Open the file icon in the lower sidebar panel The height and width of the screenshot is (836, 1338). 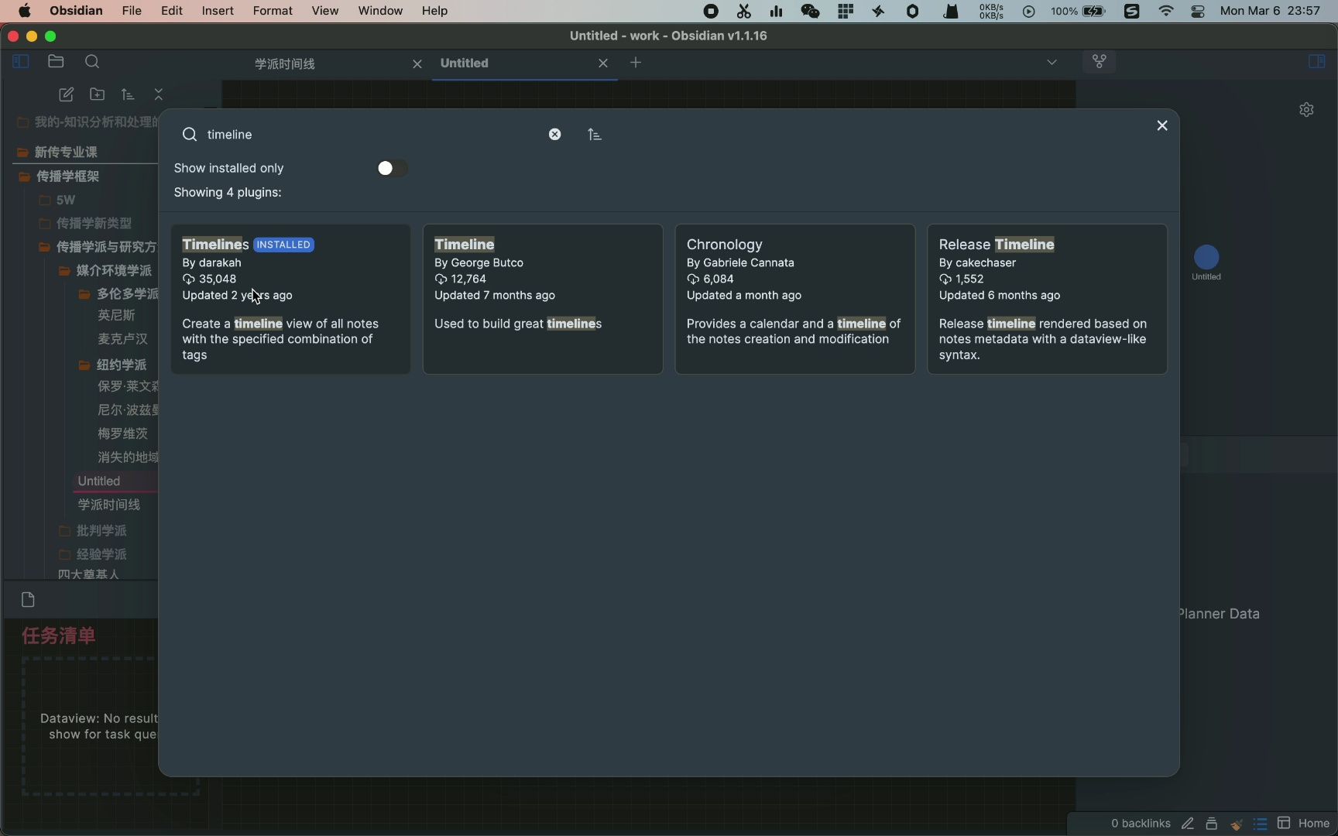tap(29, 600)
